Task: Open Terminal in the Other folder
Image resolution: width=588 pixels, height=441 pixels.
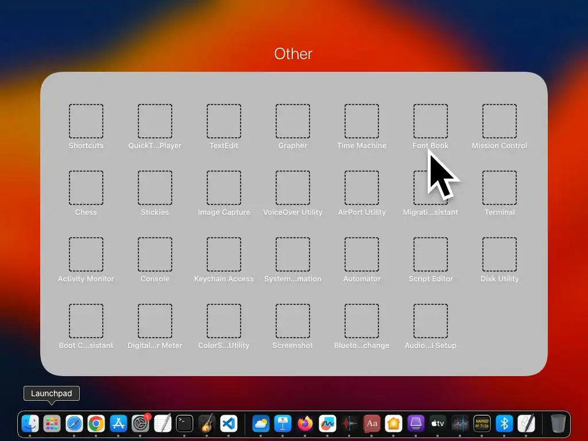Action: point(500,188)
